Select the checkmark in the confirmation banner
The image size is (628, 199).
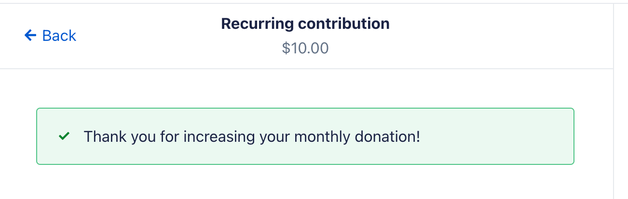coord(63,137)
